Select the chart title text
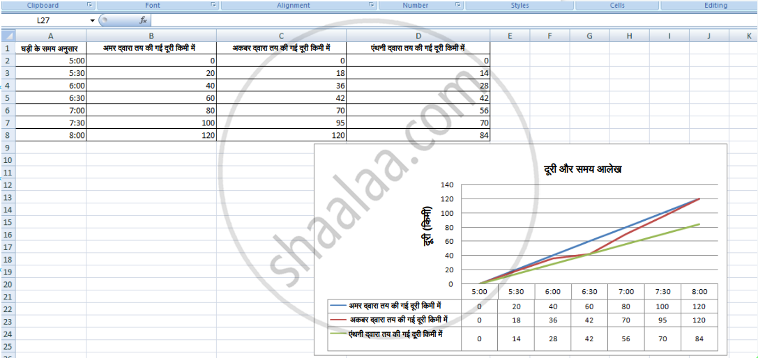The height and width of the screenshot is (358, 758). [582, 169]
